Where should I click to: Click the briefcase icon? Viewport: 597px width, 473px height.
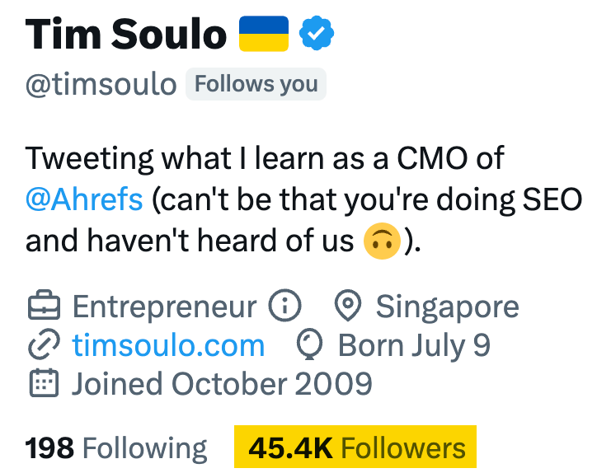pyautogui.click(x=45, y=305)
